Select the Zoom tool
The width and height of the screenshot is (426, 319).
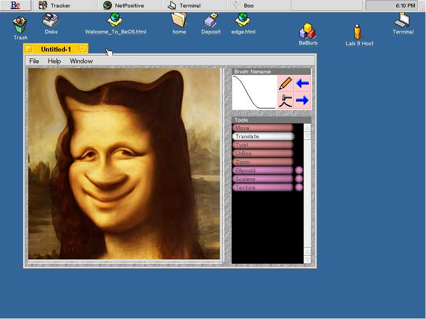(263, 162)
